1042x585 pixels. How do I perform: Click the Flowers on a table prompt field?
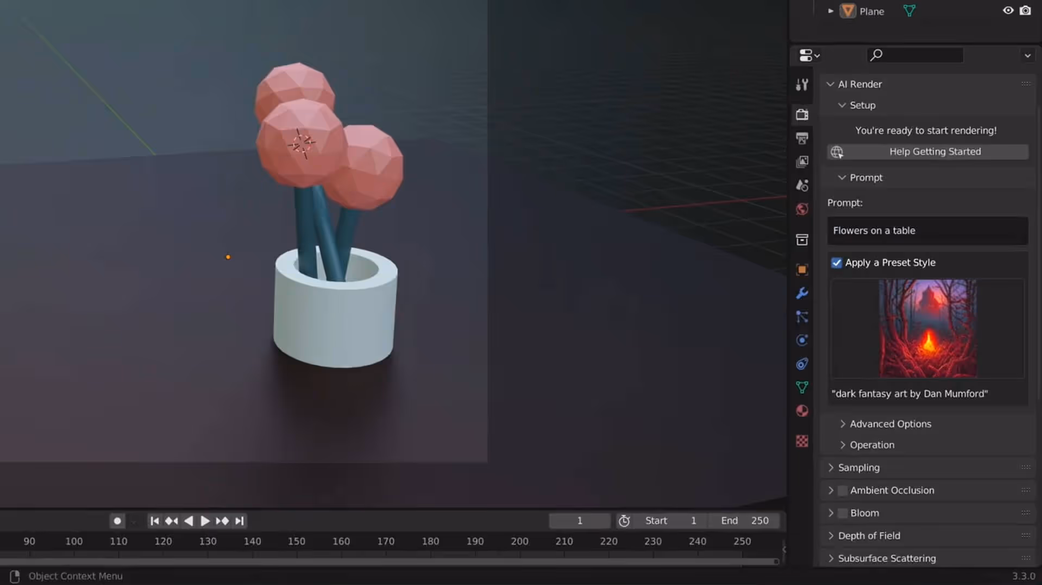(x=927, y=231)
